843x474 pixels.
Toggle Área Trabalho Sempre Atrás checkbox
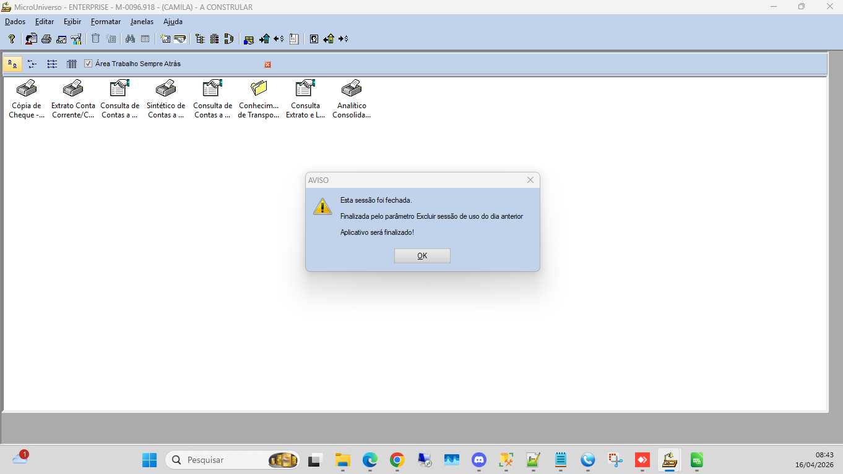[x=88, y=64]
